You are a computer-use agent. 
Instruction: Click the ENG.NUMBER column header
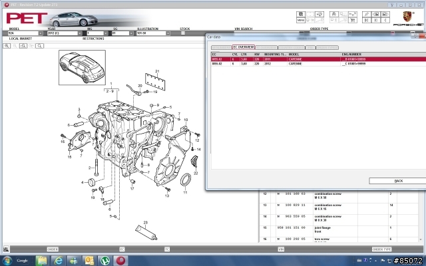(383, 55)
